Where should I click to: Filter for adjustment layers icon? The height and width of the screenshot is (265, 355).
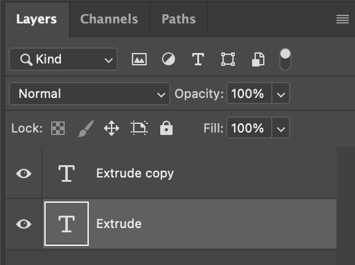point(168,59)
